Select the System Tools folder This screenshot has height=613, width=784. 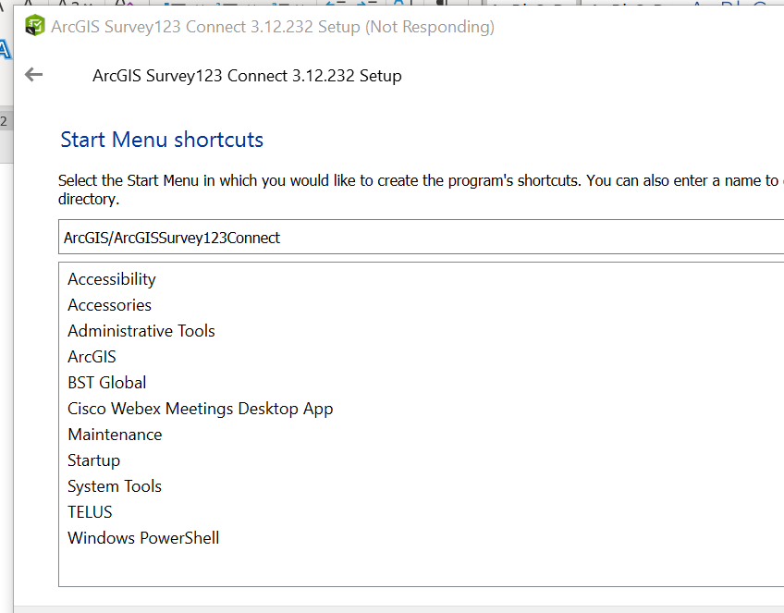[114, 485]
